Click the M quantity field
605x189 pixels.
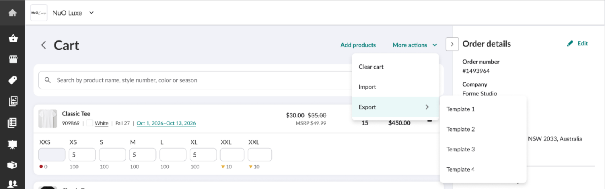coord(143,155)
